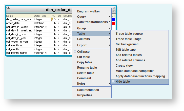This screenshot has height=111, width=184.
Task: Choose Cut table
Action: [92, 57]
